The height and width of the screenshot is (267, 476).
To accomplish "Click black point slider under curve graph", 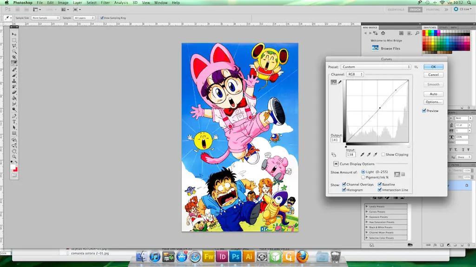I will [x=346, y=147].
